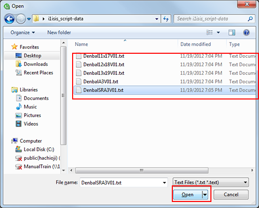Select file Denbal11x17V01.txt

(165, 56)
